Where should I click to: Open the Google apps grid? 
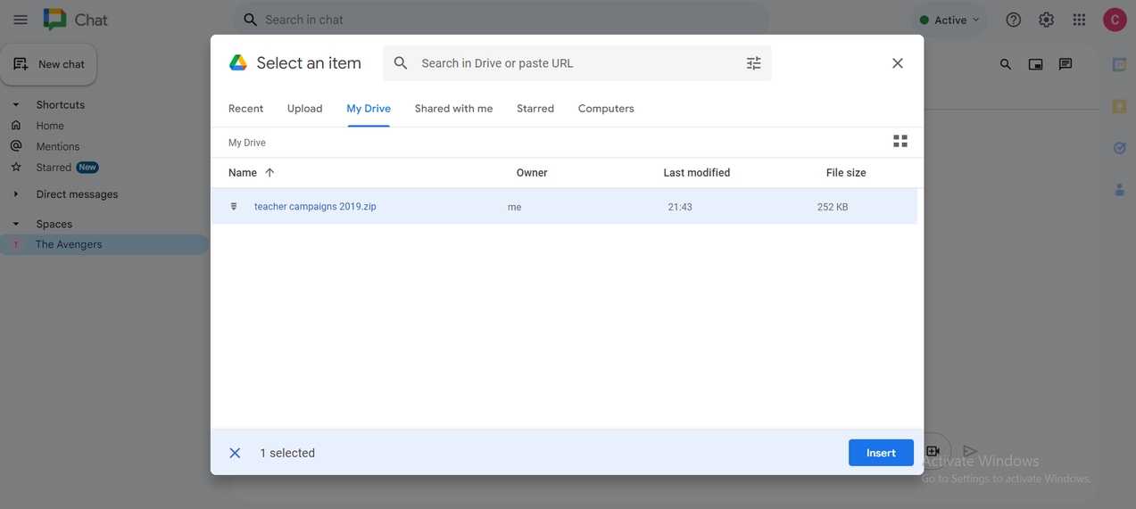1079,20
